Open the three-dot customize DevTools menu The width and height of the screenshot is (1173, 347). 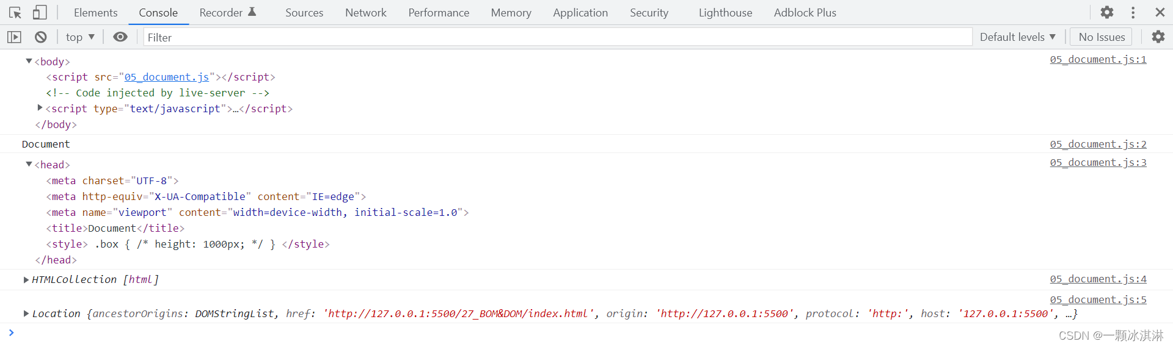[x=1133, y=12]
